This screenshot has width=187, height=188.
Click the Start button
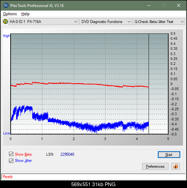click(169, 154)
